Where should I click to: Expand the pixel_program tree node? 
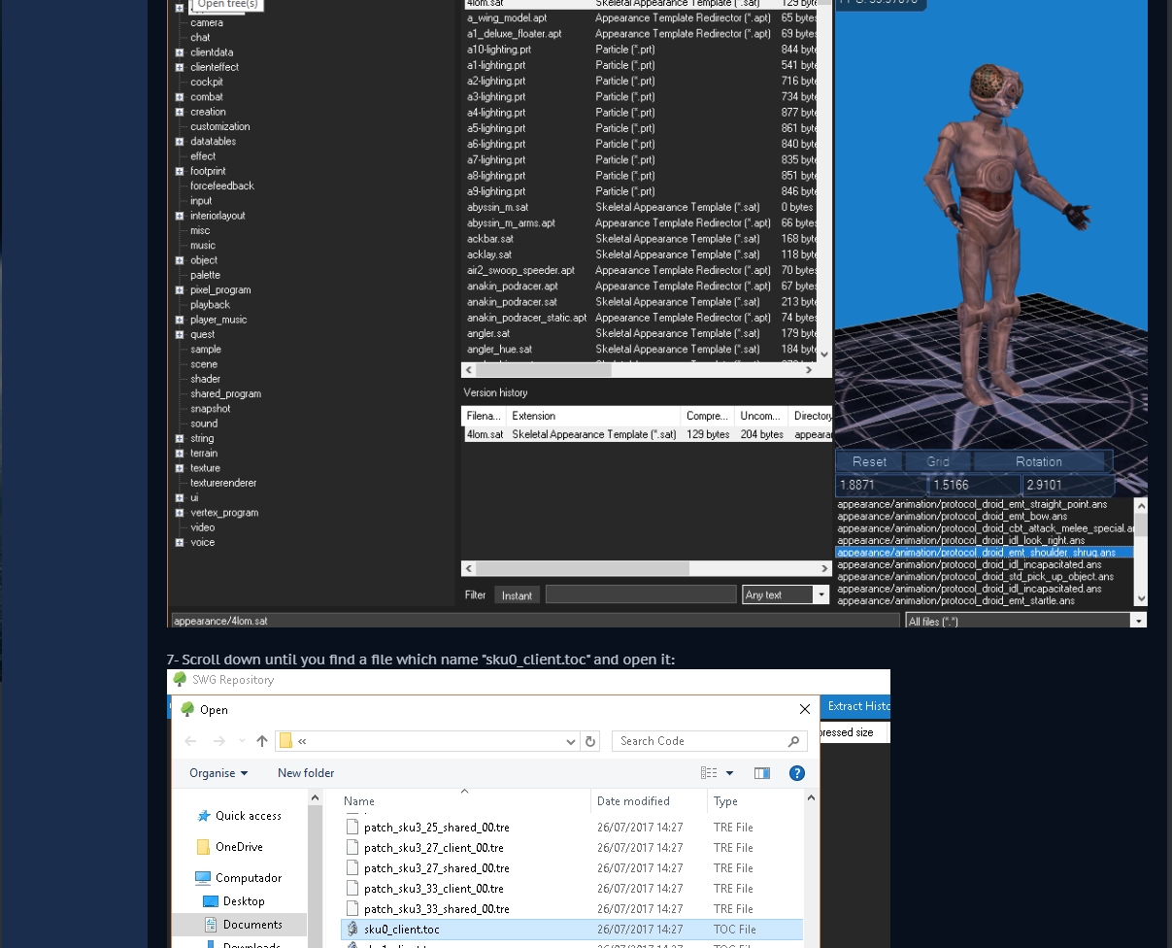(x=180, y=290)
